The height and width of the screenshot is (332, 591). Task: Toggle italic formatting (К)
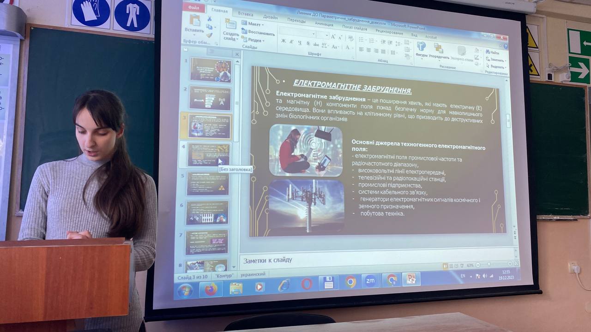(292, 42)
